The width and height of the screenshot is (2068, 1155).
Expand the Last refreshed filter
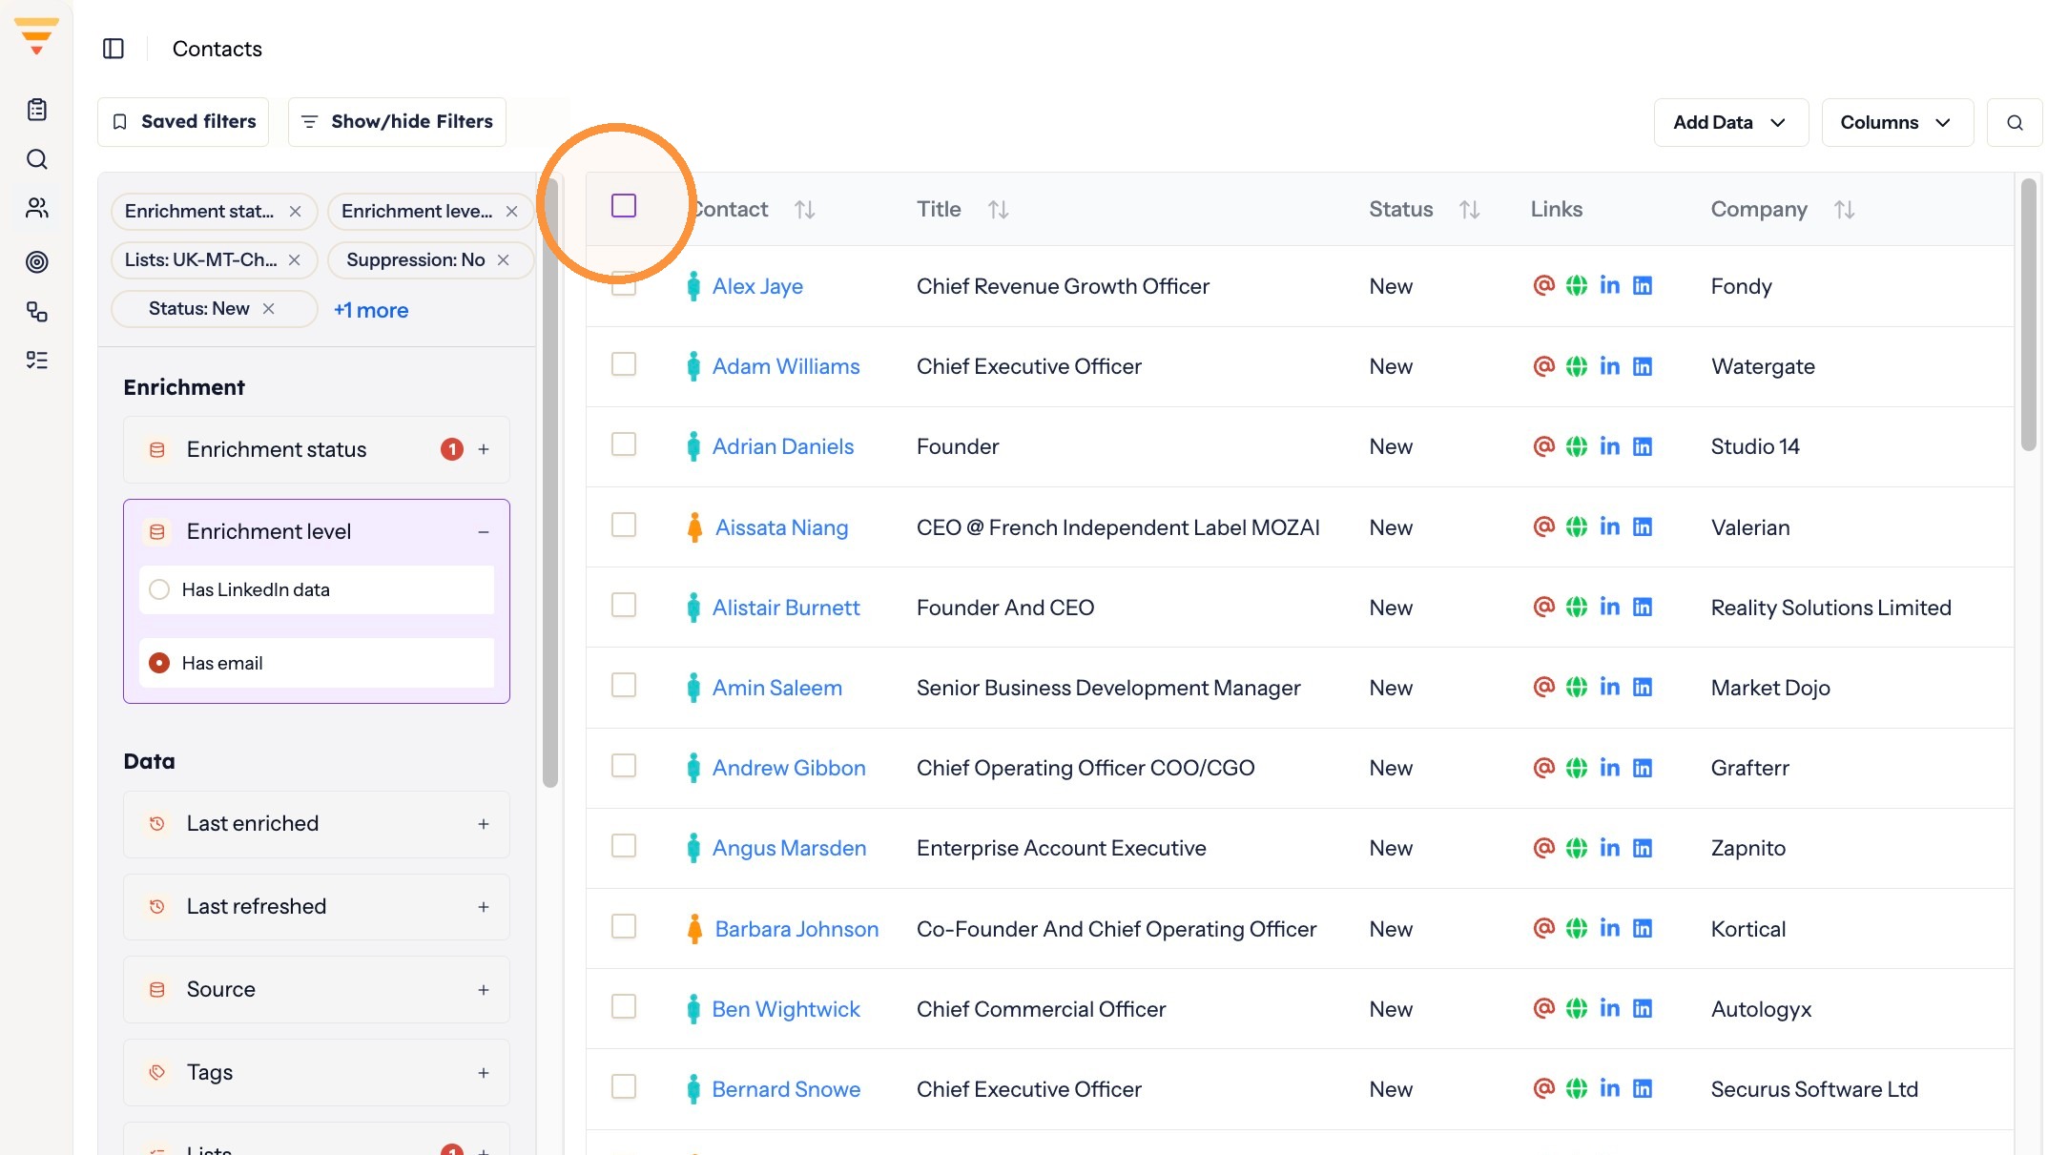tap(484, 907)
